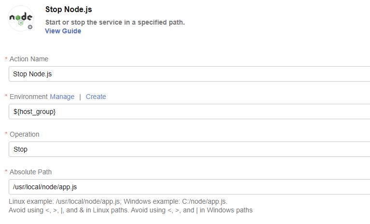370x224 pixels.
Task: Click the Node.js logo icon
Action: tap(20, 18)
